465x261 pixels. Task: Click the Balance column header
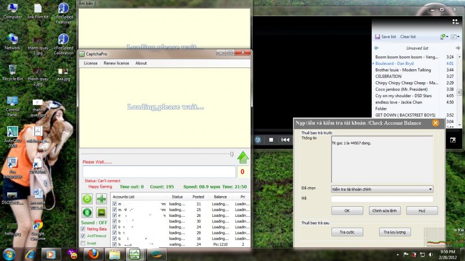220,197
